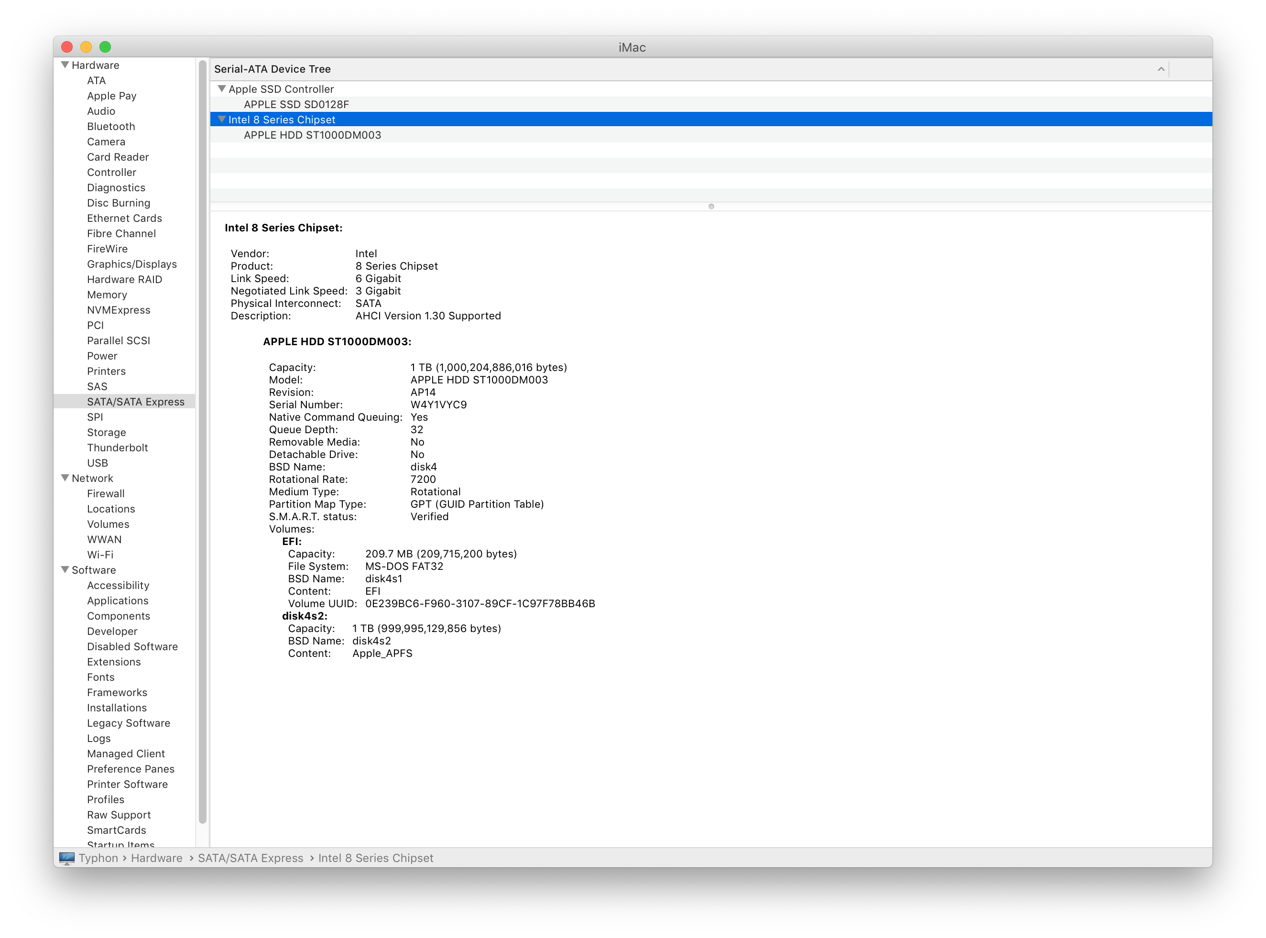
Task: Collapse the Hardware section triangle
Action: click(x=65, y=65)
